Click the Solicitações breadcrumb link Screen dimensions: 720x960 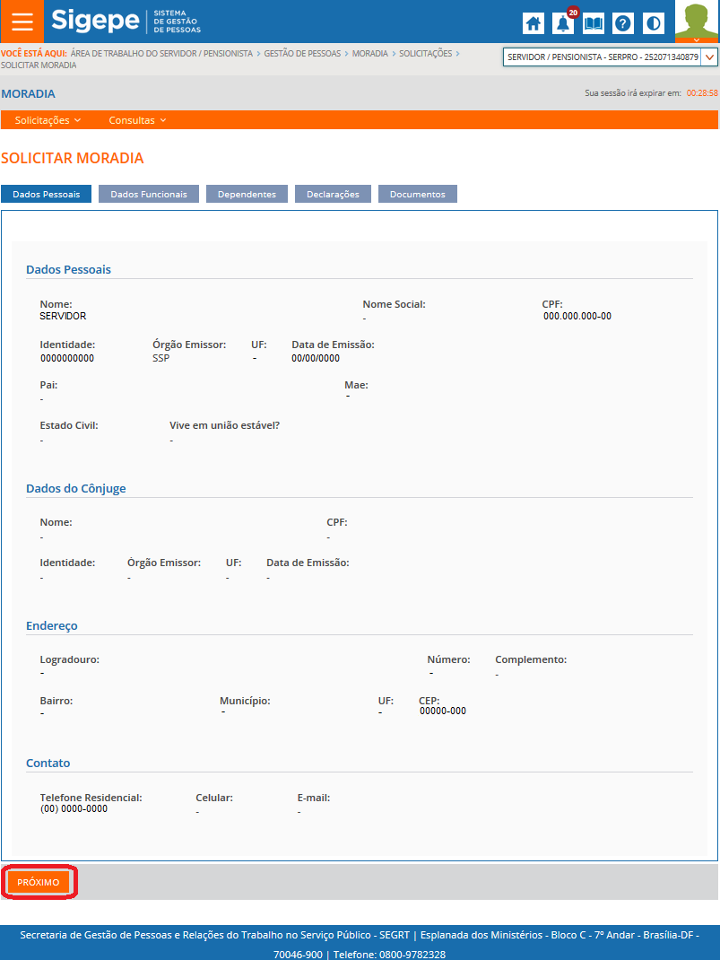click(425, 54)
